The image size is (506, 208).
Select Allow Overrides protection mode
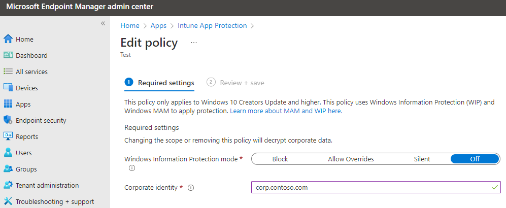coord(351,159)
